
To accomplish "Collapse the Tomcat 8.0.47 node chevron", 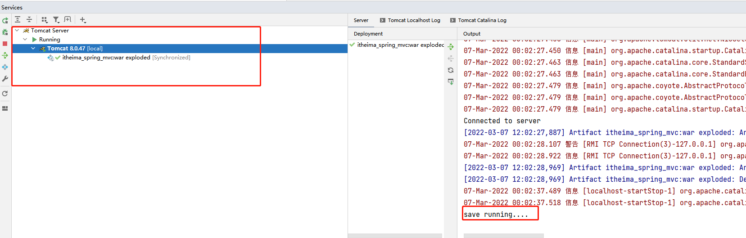I will click(x=33, y=49).
